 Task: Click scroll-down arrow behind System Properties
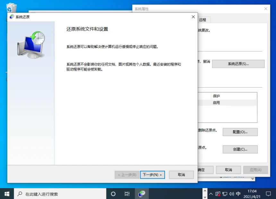253,179
